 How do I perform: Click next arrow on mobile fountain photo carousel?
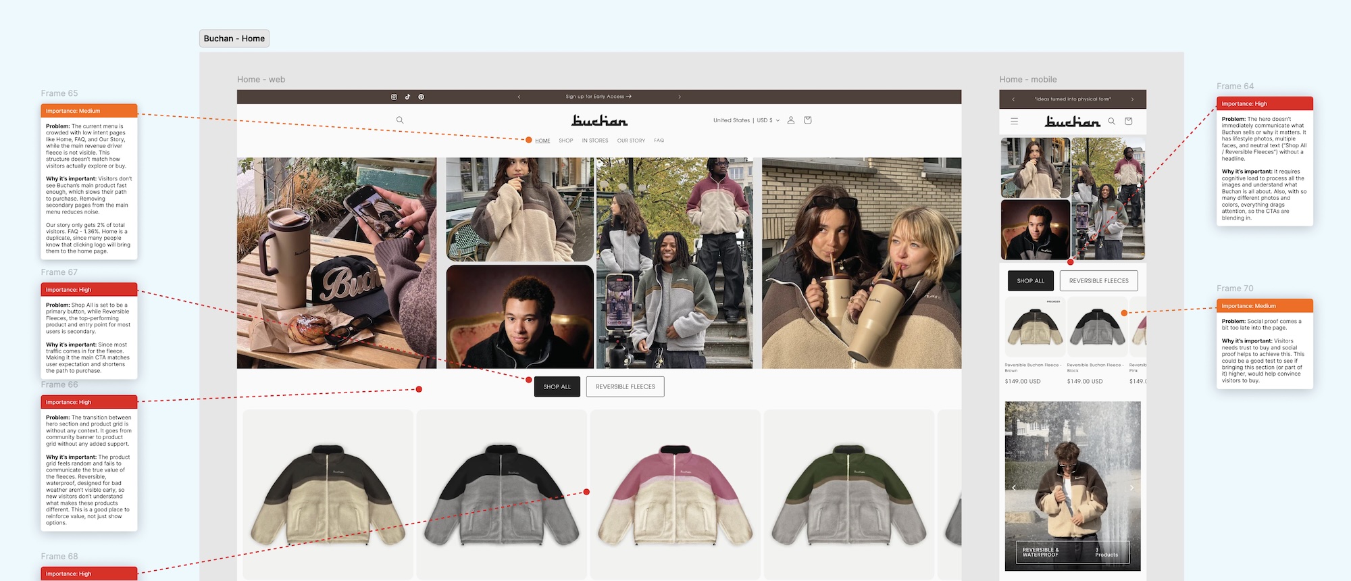pyautogui.click(x=1132, y=488)
